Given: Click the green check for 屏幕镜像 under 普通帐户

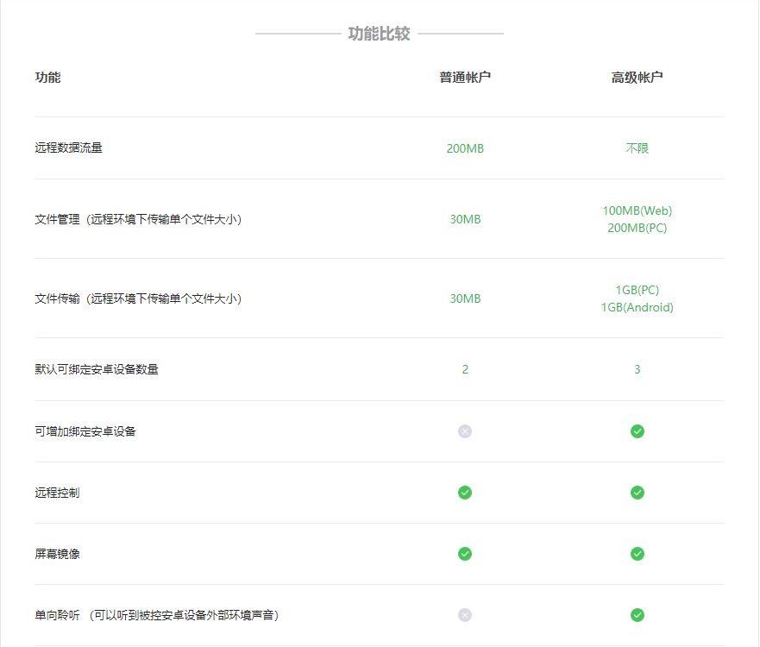Looking at the screenshot, I should tap(465, 554).
